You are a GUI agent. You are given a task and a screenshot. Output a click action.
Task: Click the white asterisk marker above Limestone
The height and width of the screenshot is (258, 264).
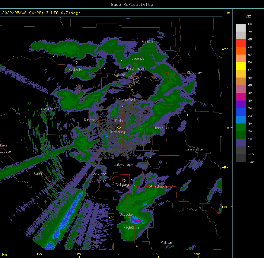[x=47, y=106]
